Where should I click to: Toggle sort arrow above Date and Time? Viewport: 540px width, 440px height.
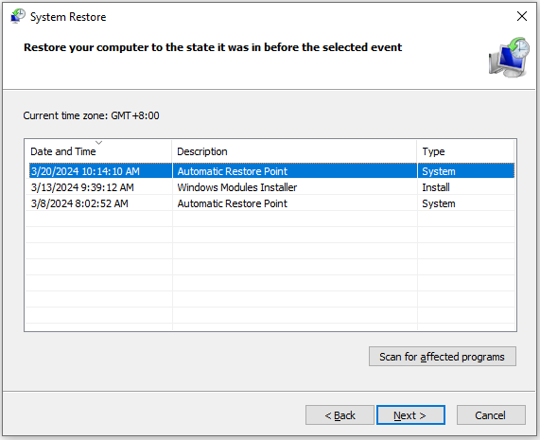[99, 143]
